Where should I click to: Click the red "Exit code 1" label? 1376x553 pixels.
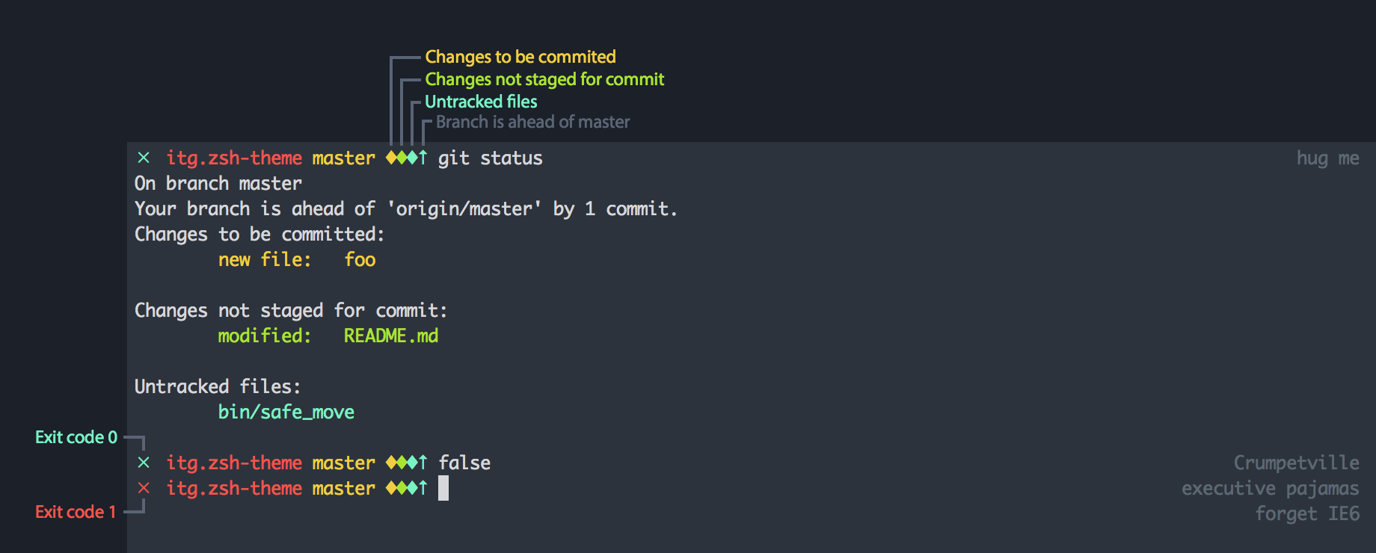pos(76,512)
